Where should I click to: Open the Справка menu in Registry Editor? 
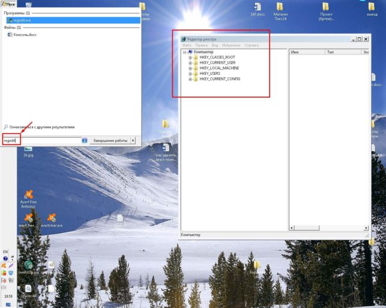tap(252, 45)
